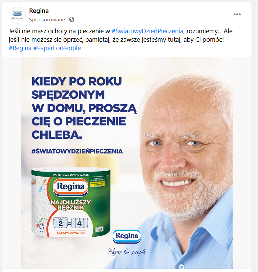Open the #PaperForPeople hashtag link
The height and width of the screenshot is (272, 258).
(x=57, y=48)
